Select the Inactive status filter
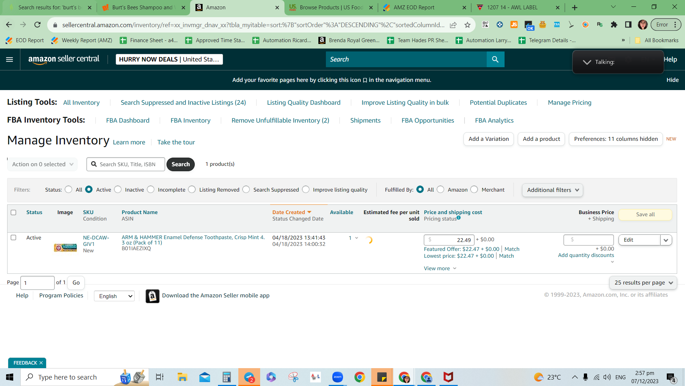 click(x=118, y=189)
